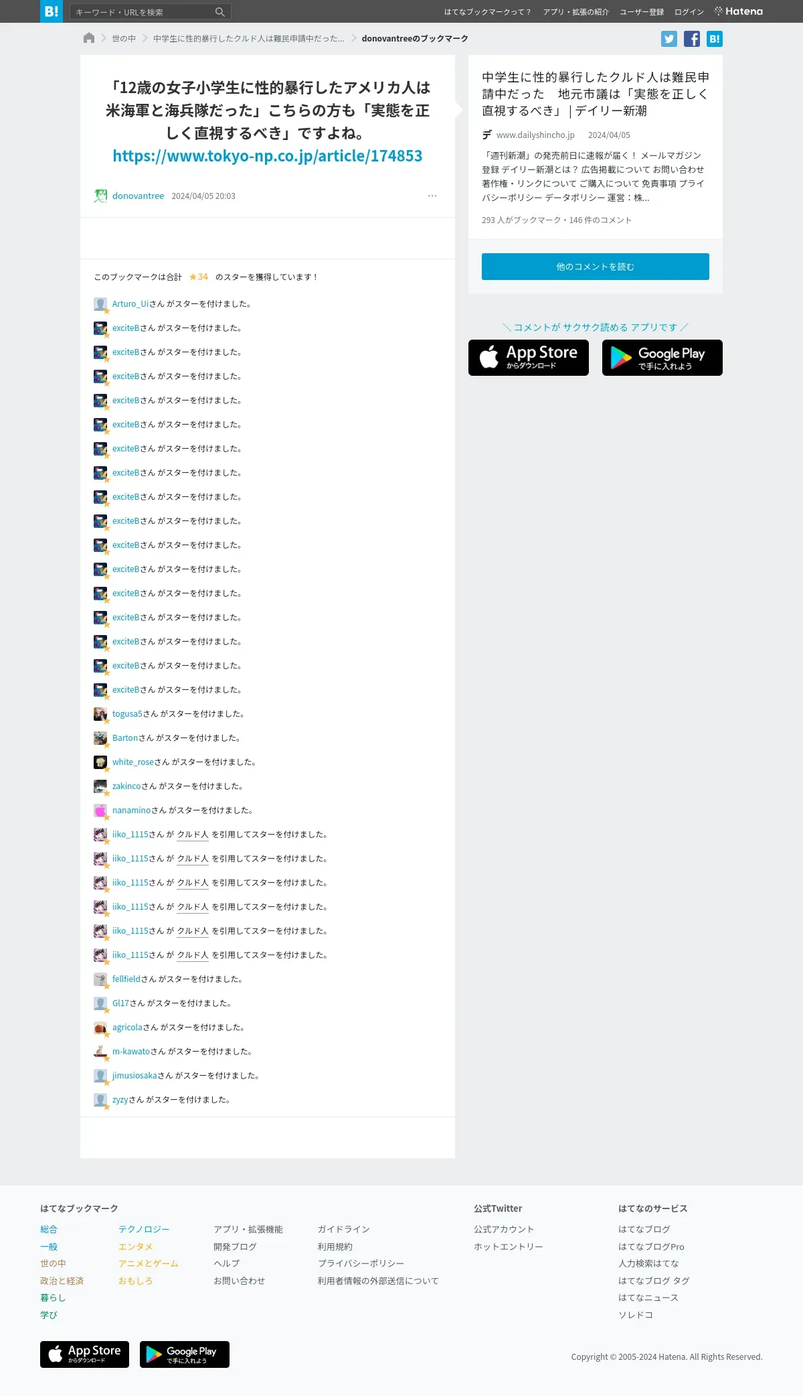
Task: Click donovantree's avatar icon
Action: pyautogui.click(x=100, y=196)
